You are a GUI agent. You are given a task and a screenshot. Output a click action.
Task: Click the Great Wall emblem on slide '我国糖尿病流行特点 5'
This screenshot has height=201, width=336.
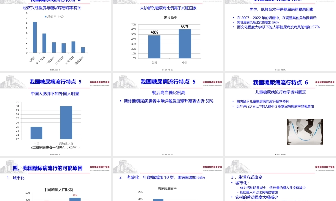click(x=8, y=81)
